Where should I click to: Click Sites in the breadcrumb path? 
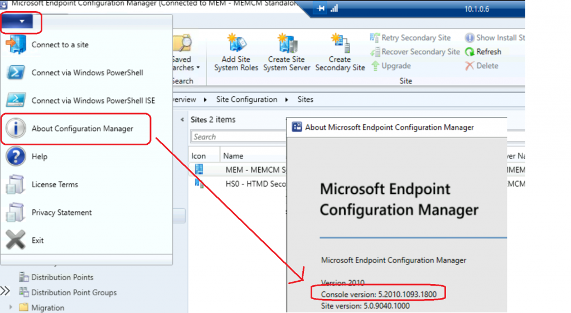(x=305, y=100)
